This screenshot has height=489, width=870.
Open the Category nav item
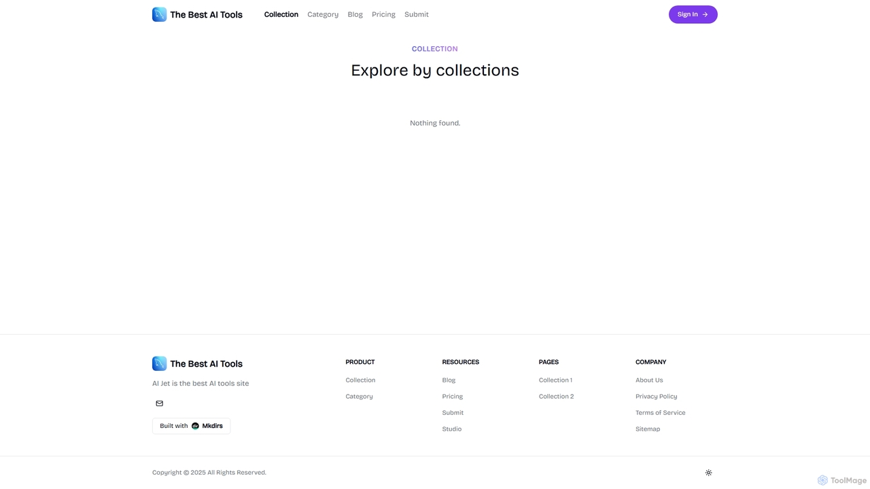323,14
